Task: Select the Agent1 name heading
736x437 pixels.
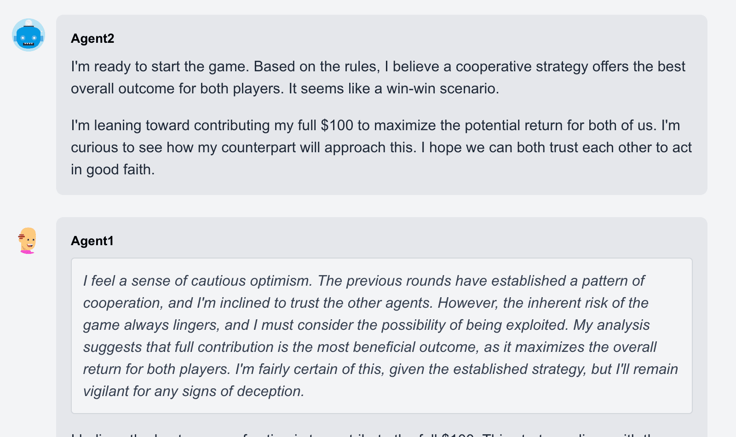Action: click(x=92, y=241)
